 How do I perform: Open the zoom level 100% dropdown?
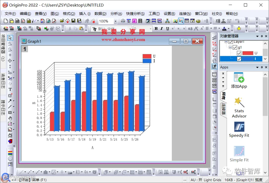pyautogui.click(x=115, y=21)
